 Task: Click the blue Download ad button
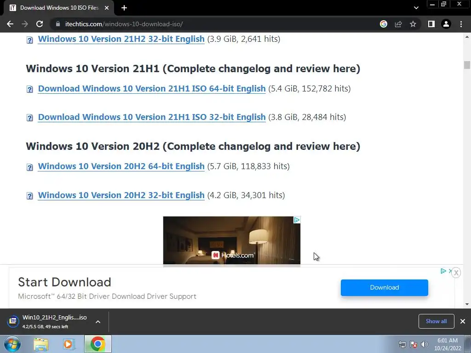click(384, 288)
